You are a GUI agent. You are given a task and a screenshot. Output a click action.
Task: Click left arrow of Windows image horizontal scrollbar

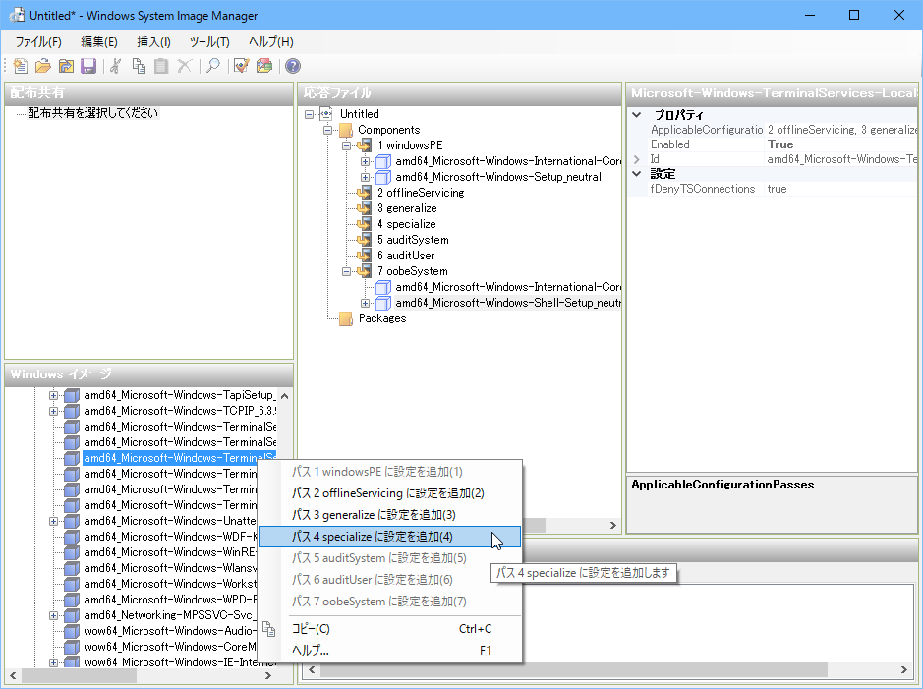[13, 676]
